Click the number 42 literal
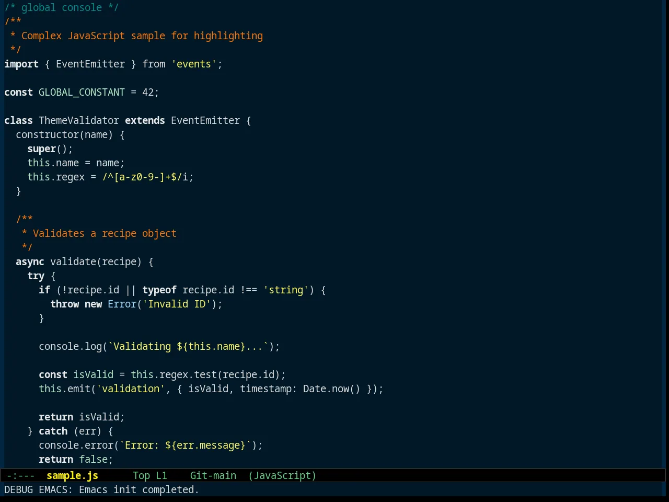669x502 pixels. (x=148, y=92)
